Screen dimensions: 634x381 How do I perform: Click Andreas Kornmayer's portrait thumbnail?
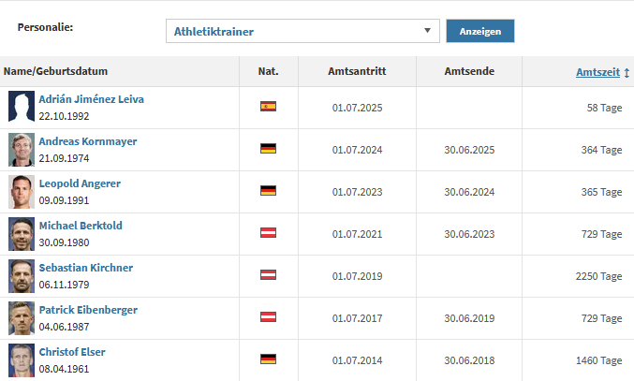pyautogui.click(x=21, y=149)
